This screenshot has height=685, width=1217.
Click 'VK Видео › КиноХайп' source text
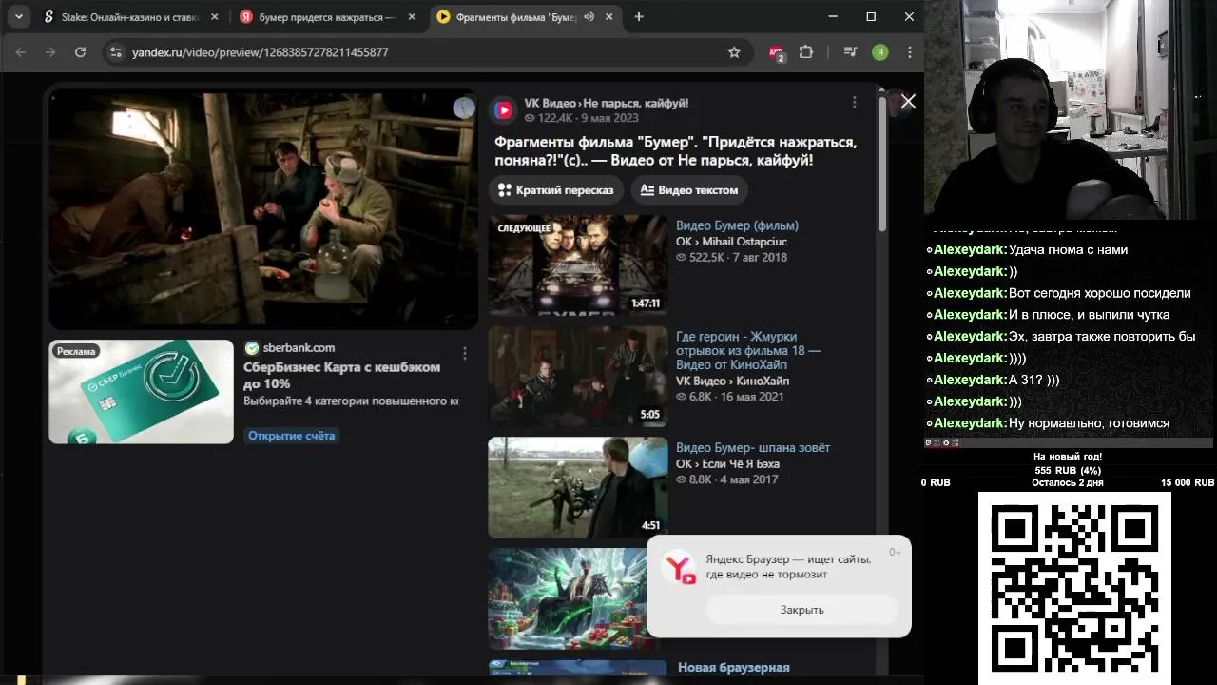coord(732,381)
